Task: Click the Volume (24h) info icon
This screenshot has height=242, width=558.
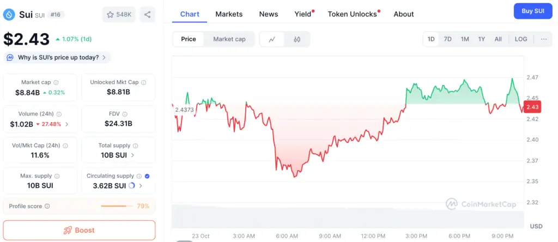Action: click(59, 114)
